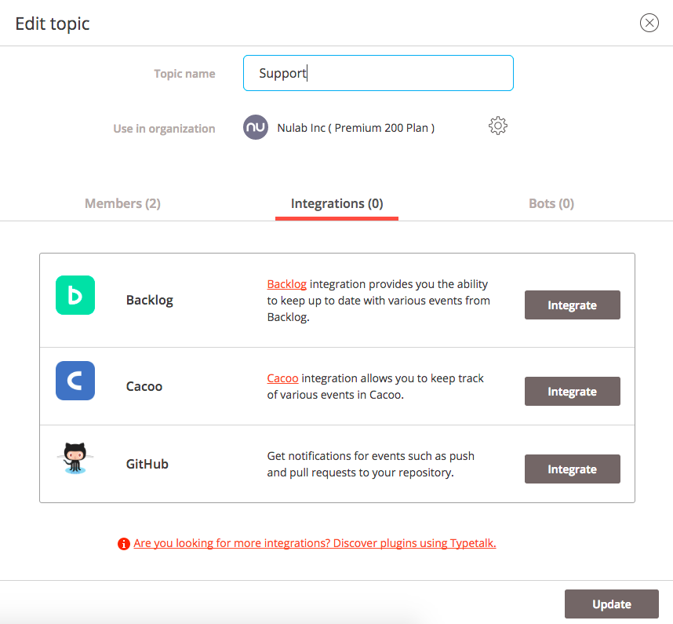Open the red Backlog hyperlink
The image size is (673, 624).
click(287, 284)
